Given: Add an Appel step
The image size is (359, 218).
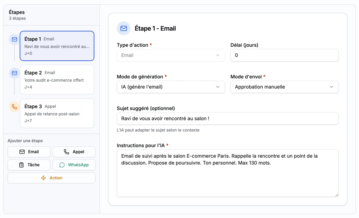Looking at the screenshot, I should (x=74, y=152).
